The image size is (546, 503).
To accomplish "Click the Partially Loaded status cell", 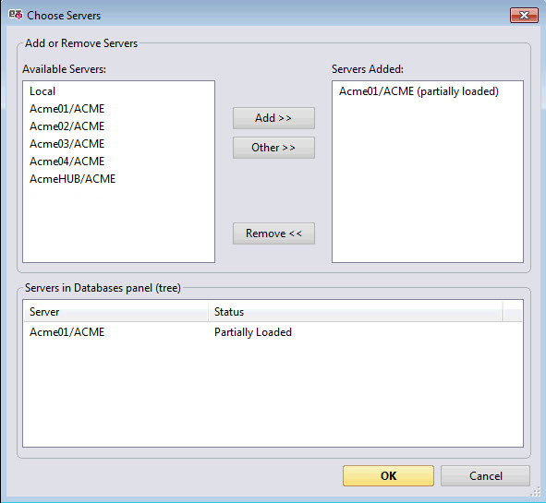I will click(253, 332).
